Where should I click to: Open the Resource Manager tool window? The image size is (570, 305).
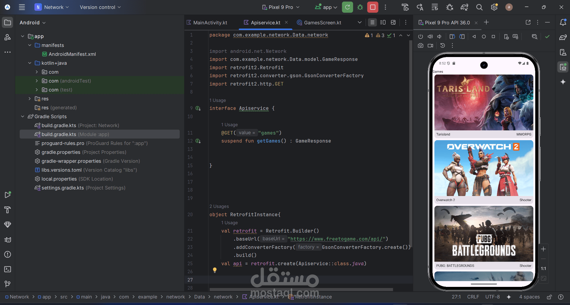click(x=8, y=37)
